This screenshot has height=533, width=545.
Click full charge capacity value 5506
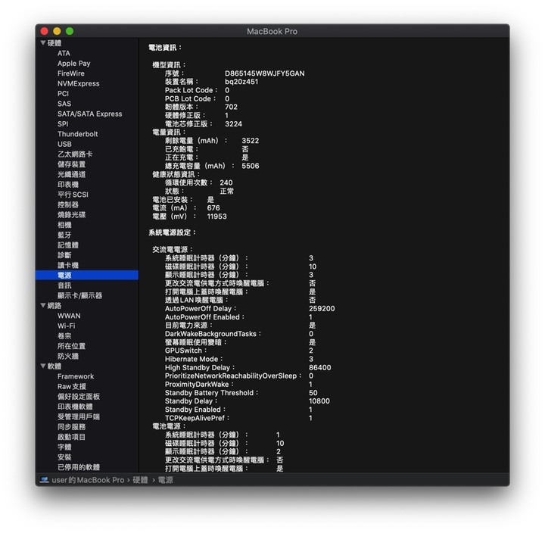click(251, 166)
